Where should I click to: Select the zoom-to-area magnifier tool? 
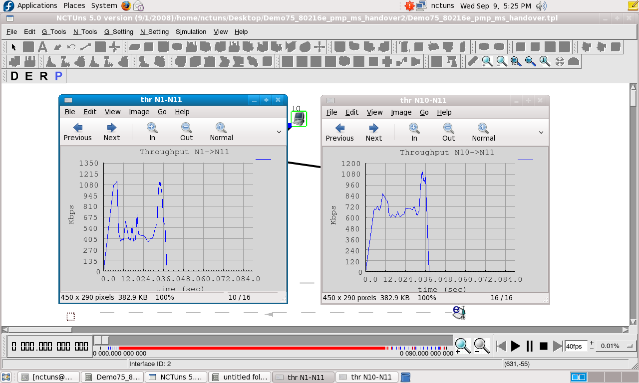(x=516, y=61)
